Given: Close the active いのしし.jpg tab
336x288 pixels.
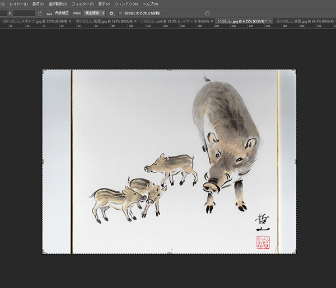Looking at the screenshot, I should coord(270,21).
